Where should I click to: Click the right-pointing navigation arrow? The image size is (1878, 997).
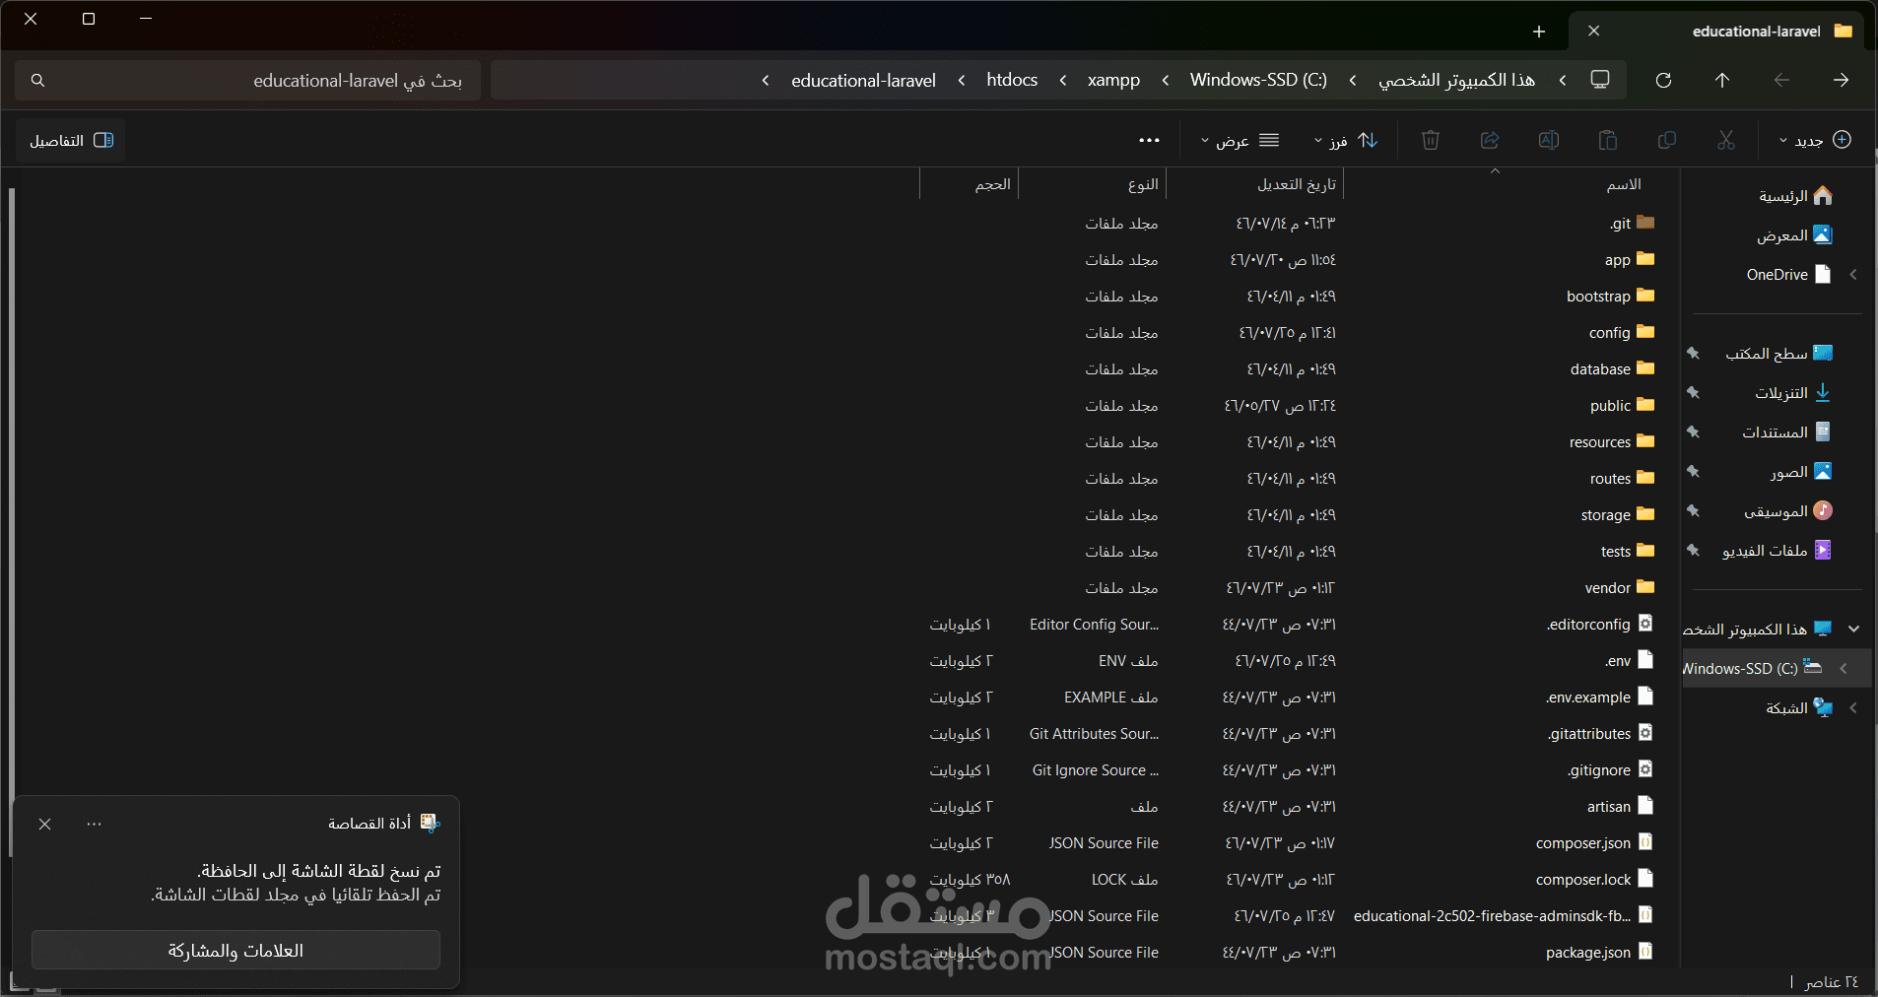(x=1841, y=80)
